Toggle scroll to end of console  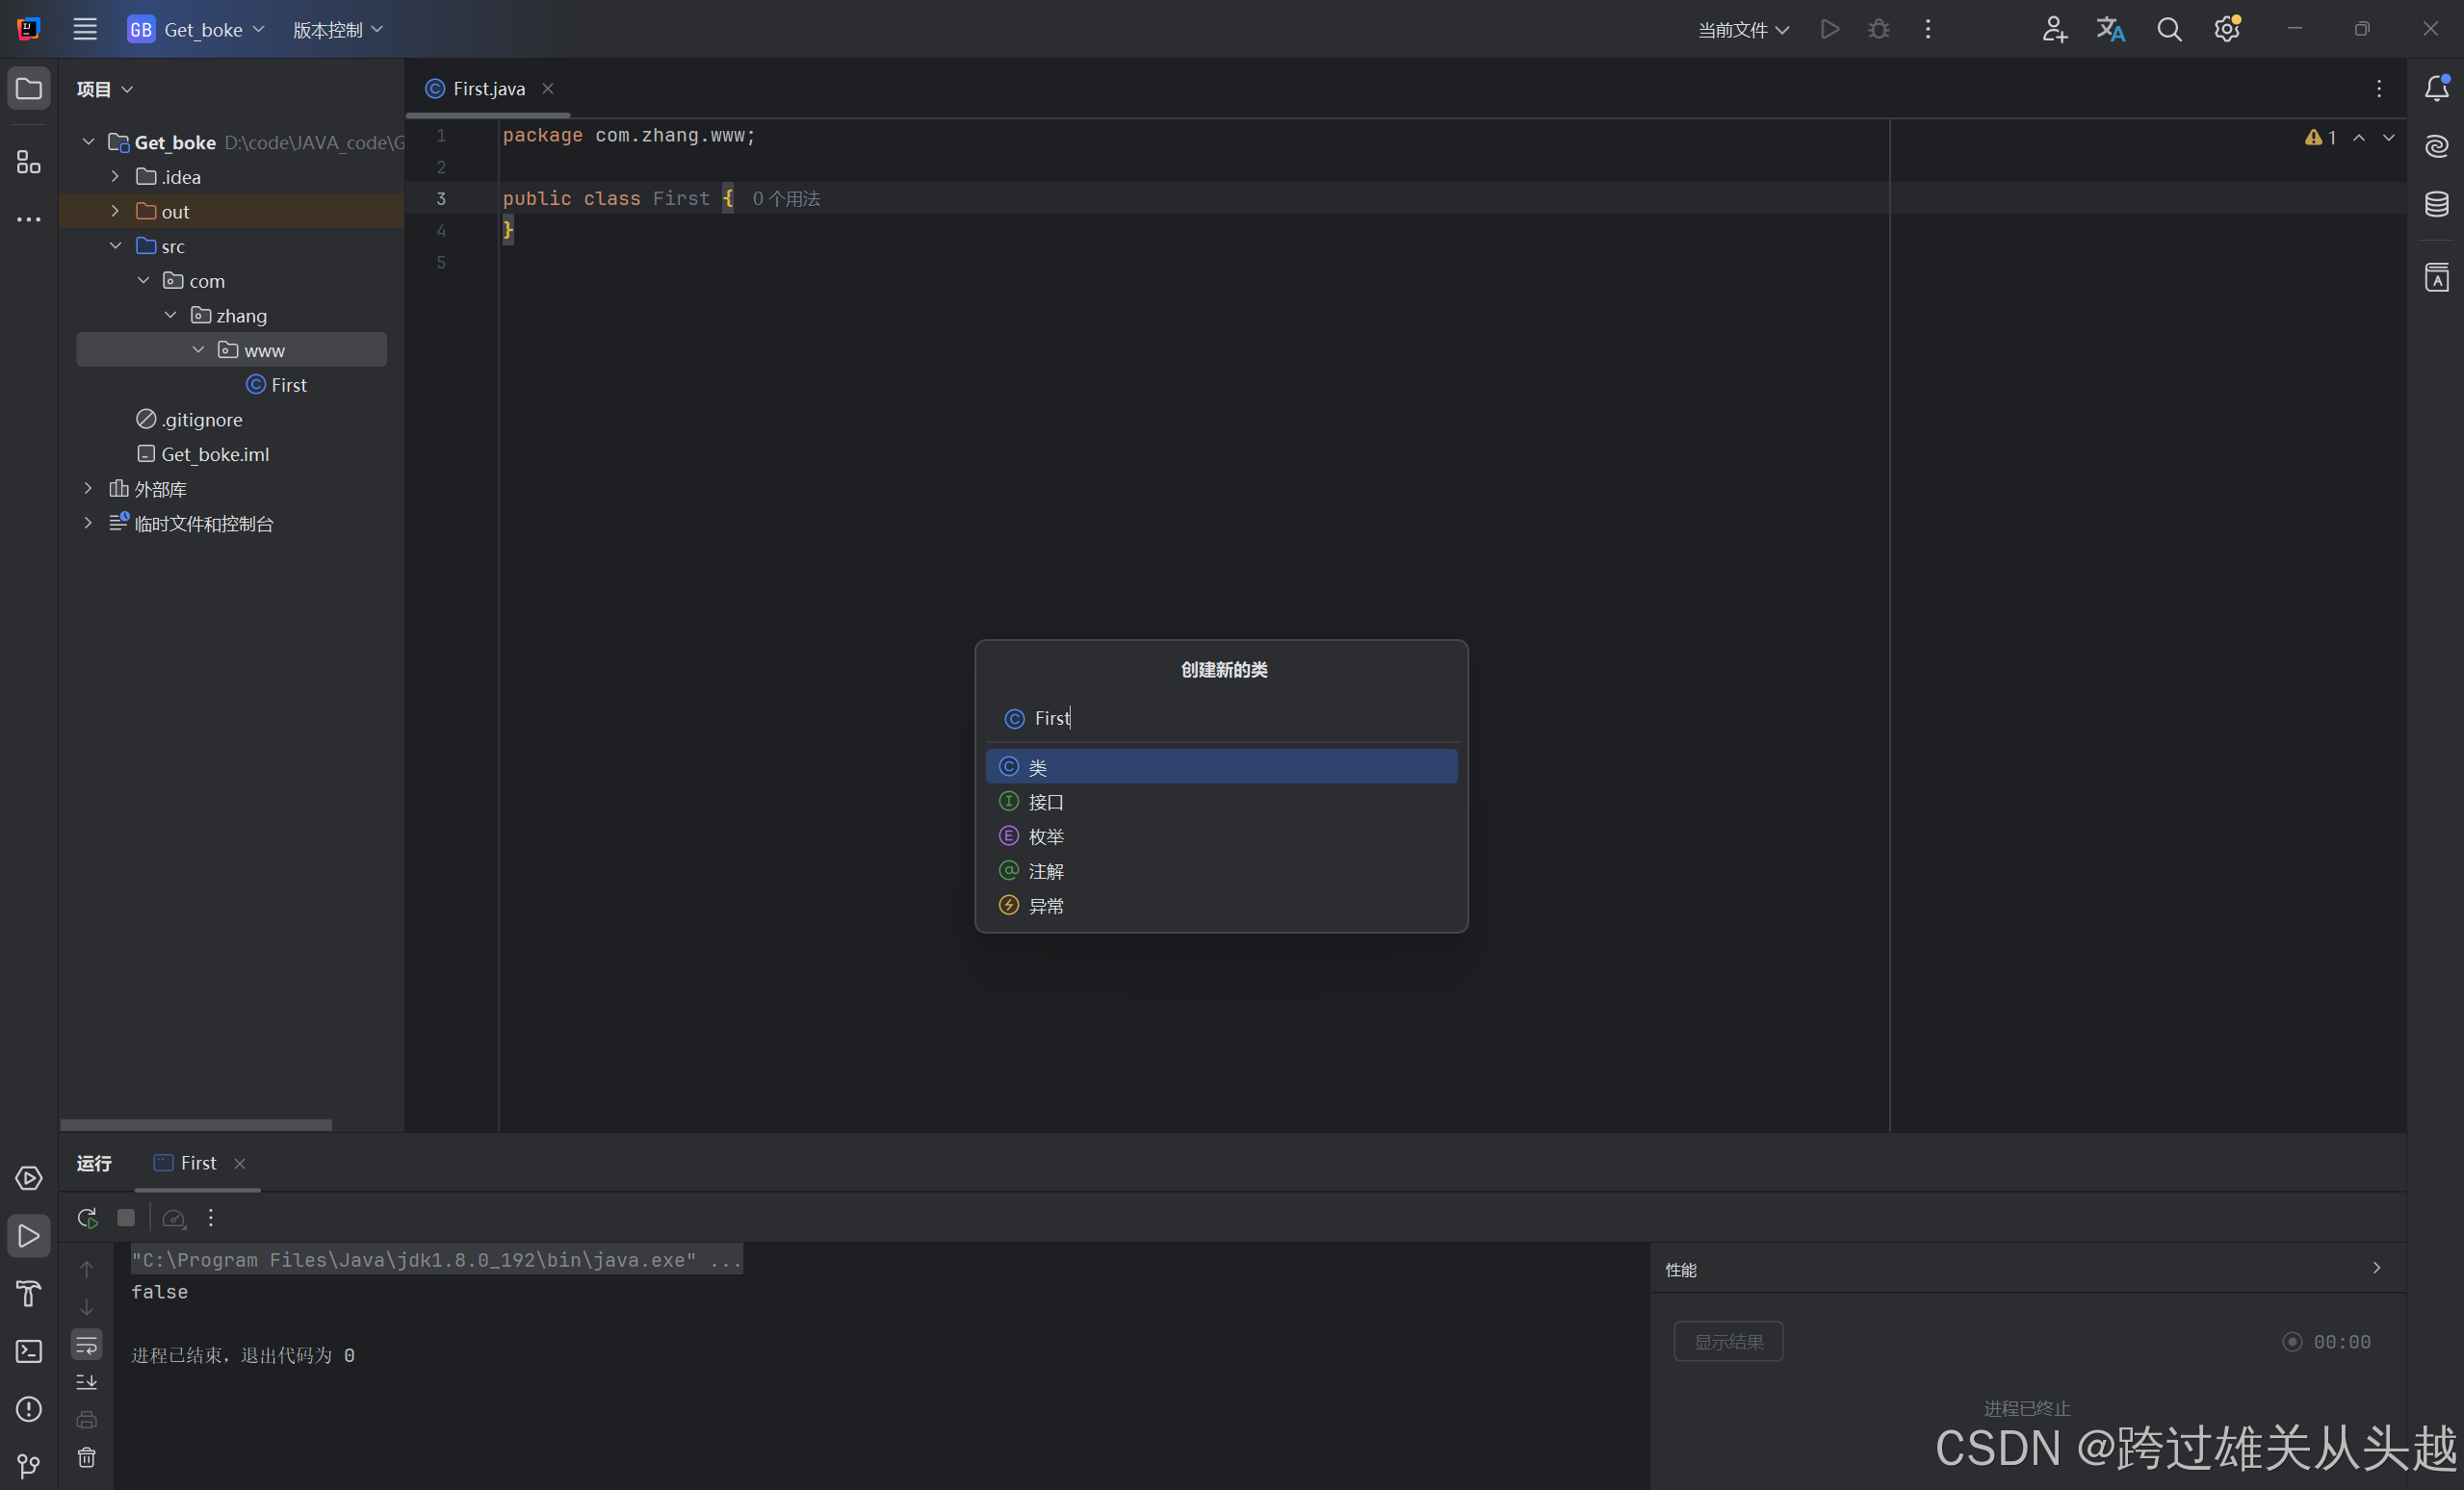pyautogui.click(x=87, y=1382)
